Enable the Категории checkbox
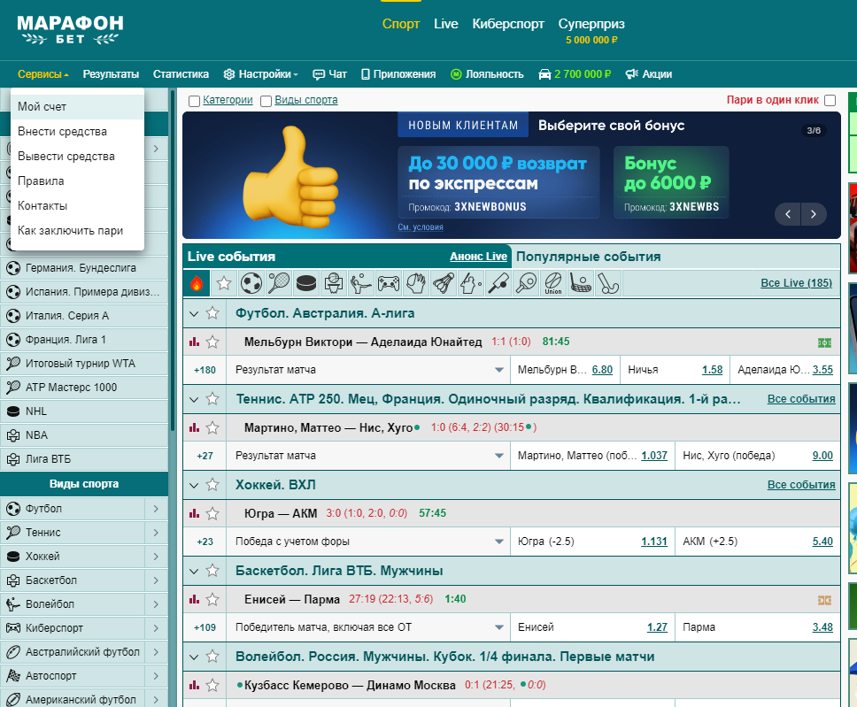This screenshot has width=857, height=707. [x=194, y=101]
